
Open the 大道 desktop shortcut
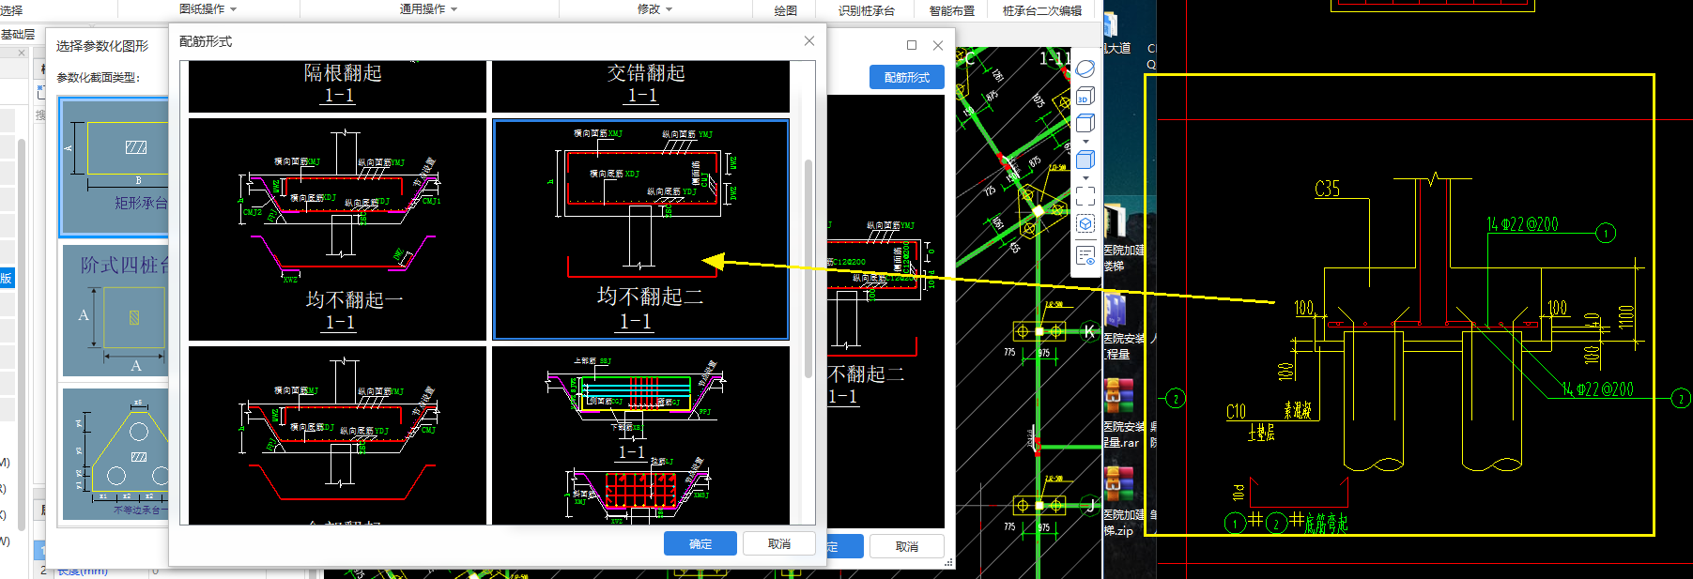[1117, 33]
